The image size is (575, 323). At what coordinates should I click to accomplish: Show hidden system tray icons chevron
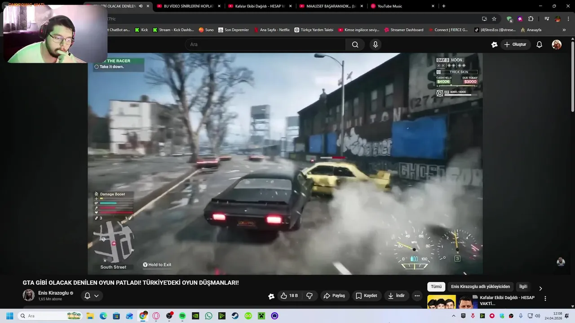[454, 316]
